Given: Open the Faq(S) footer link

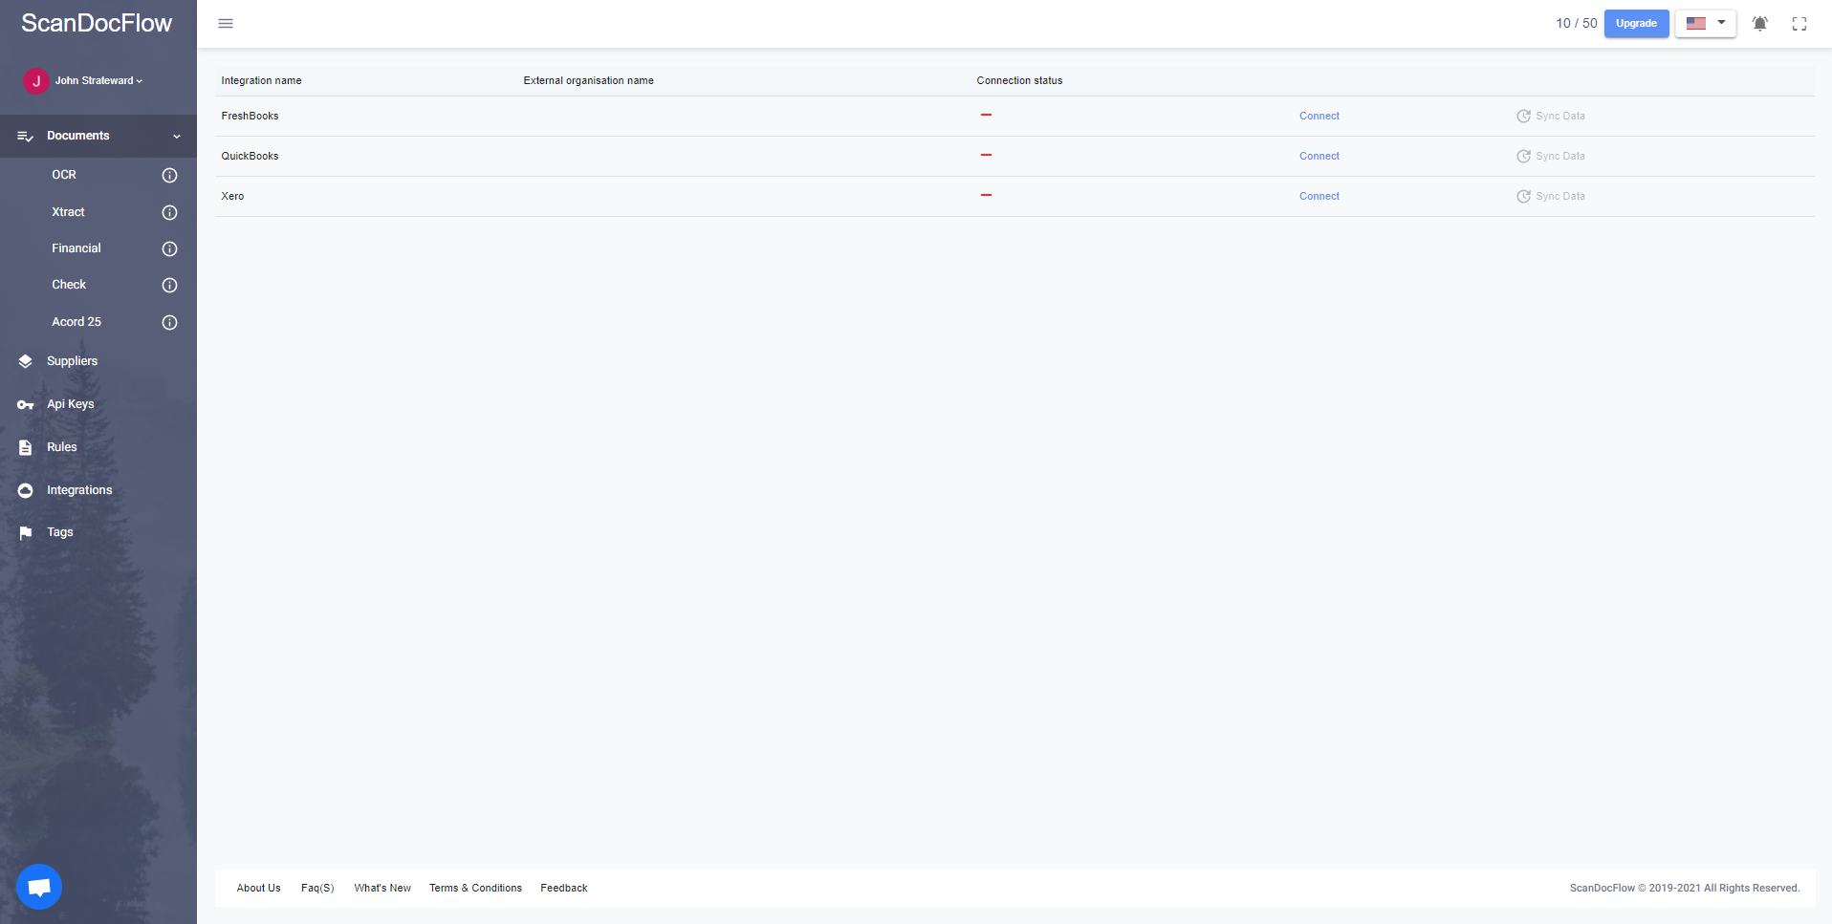Looking at the screenshot, I should (x=317, y=889).
